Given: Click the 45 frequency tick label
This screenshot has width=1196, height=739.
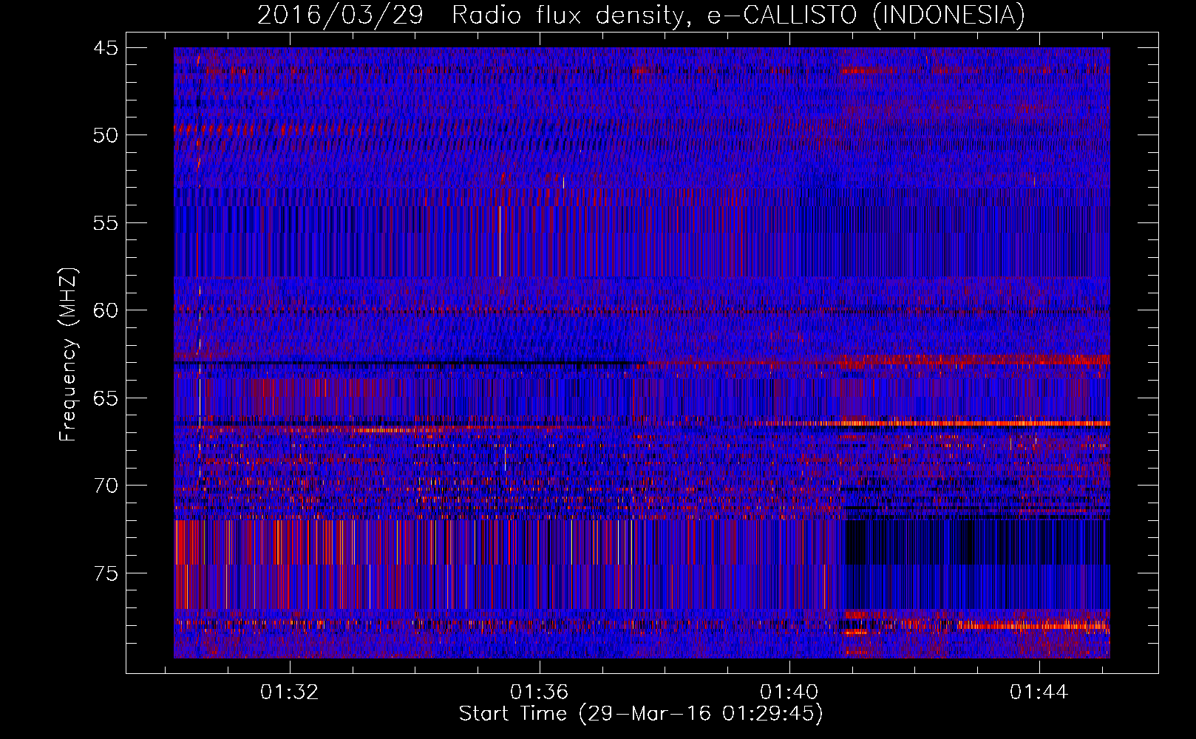Looking at the screenshot, I should (106, 48).
